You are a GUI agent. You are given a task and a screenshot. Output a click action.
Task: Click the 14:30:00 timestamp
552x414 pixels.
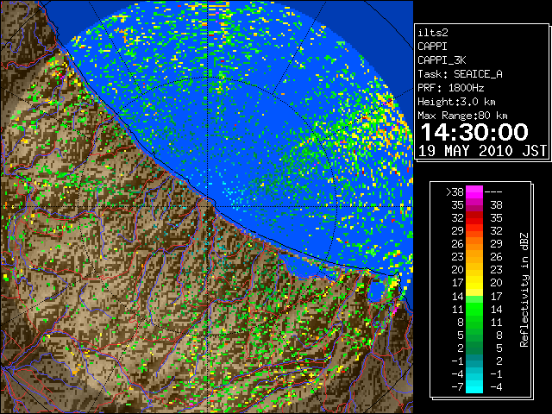tap(474, 132)
